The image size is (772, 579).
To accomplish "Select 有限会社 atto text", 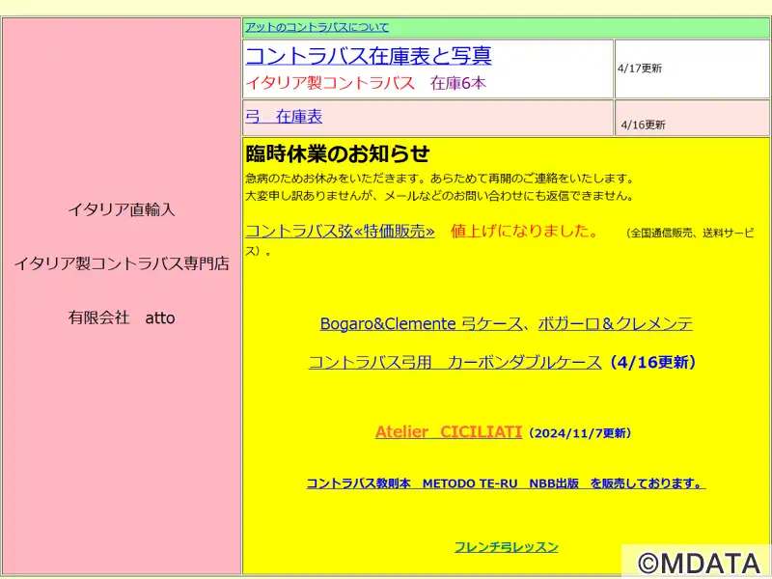I will click(x=122, y=317).
